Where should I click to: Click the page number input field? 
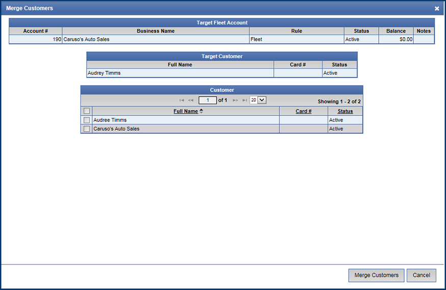tap(207, 100)
